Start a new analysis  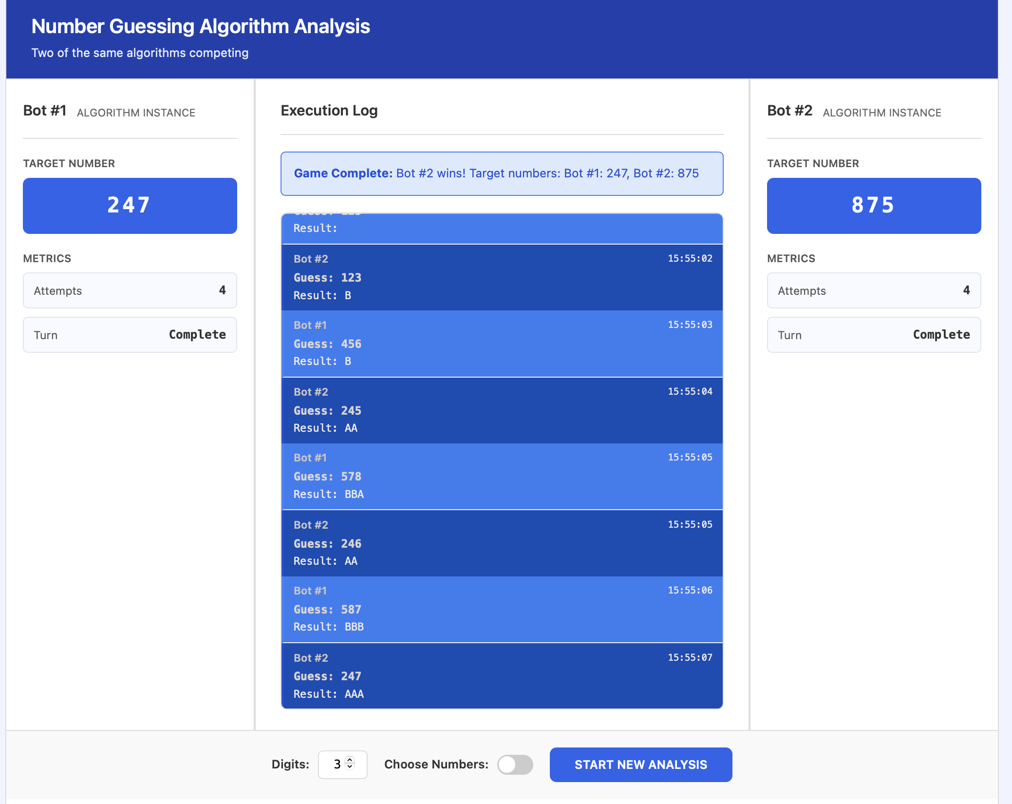click(x=640, y=765)
